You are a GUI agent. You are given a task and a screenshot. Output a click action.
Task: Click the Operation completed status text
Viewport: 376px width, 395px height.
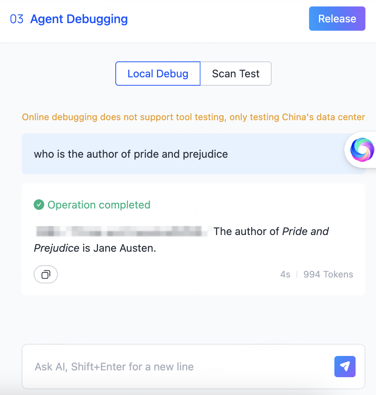point(99,205)
